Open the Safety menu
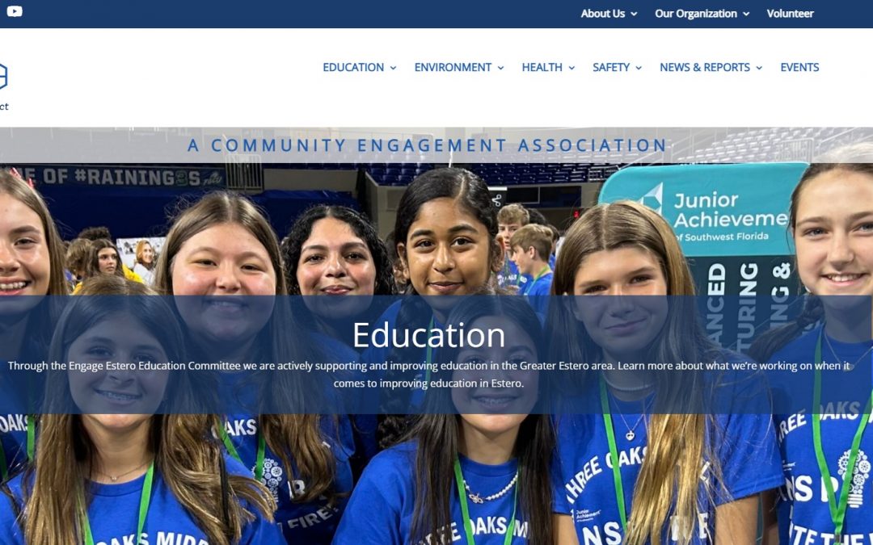 (611, 67)
